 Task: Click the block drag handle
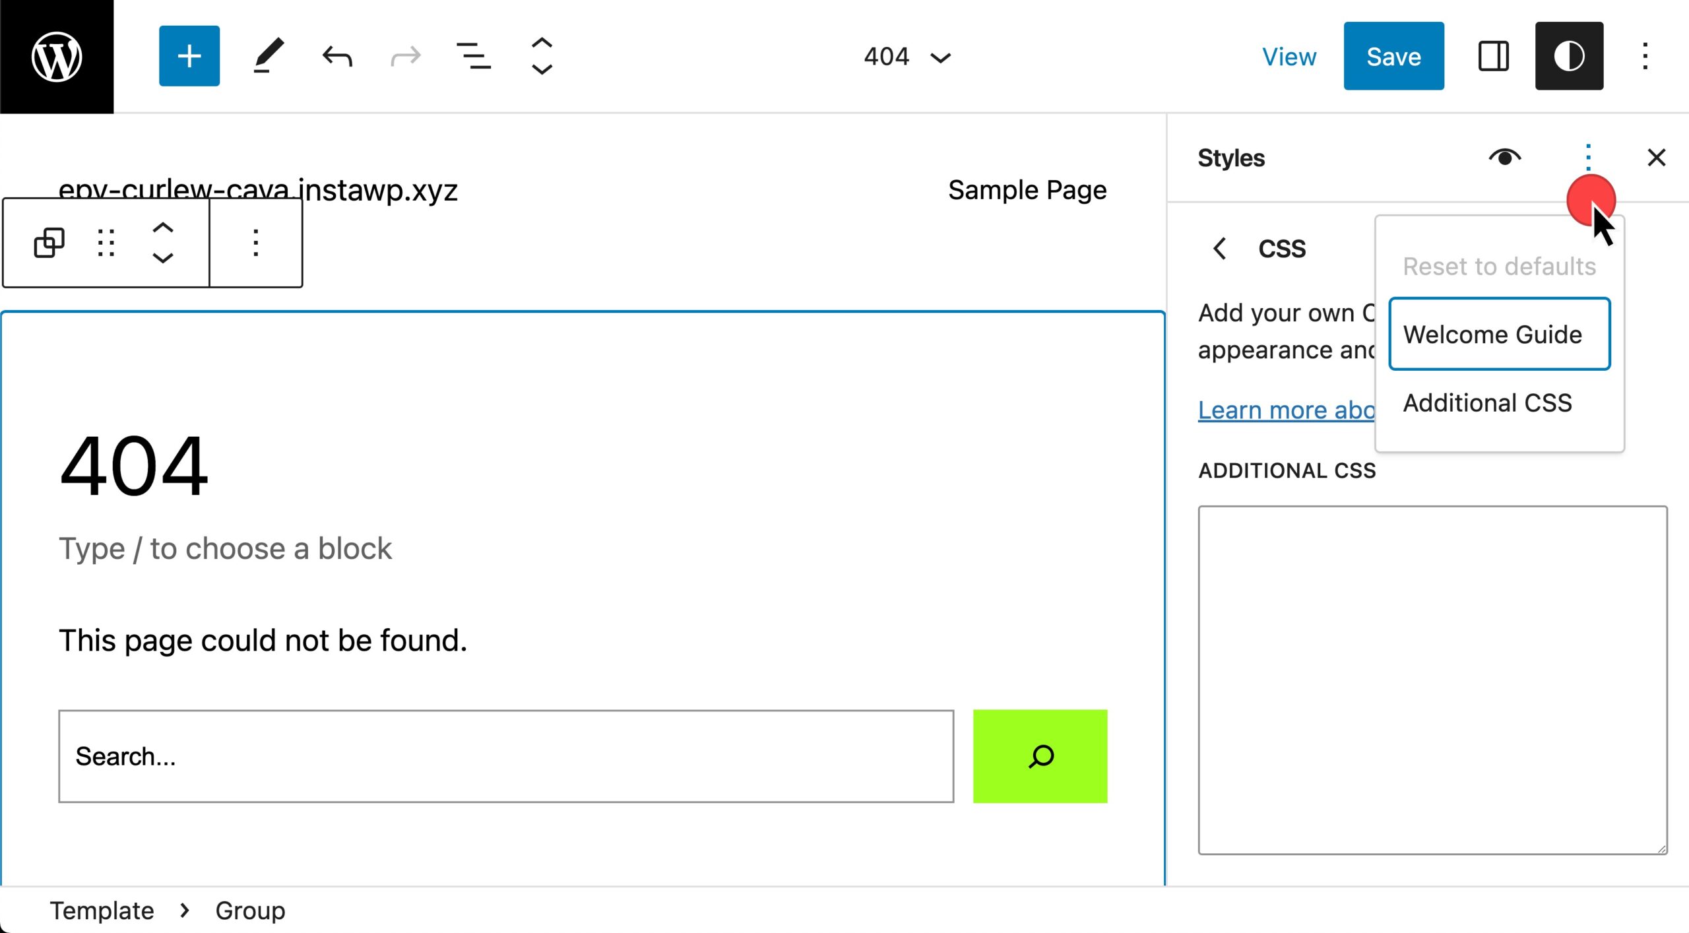pos(106,243)
